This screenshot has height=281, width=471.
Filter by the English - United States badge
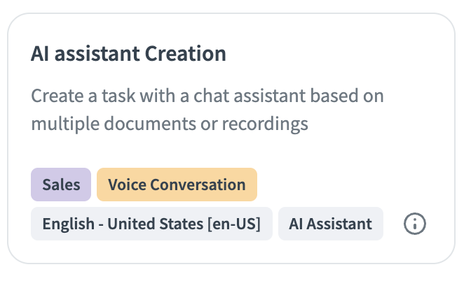click(x=151, y=224)
